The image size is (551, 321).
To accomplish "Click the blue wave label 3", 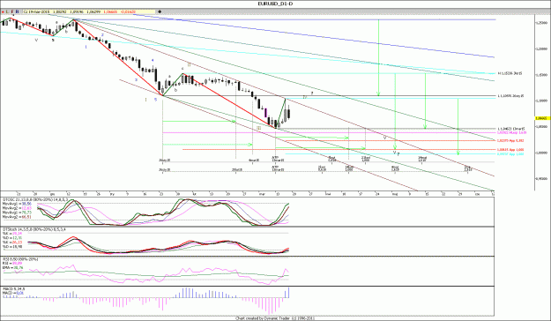I will click(x=136, y=80).
